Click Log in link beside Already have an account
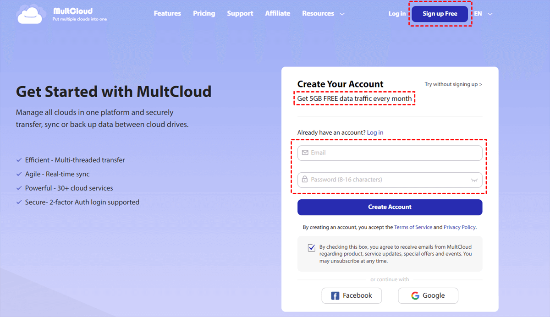This screenshot has width=550, height=317. click(375, 132)
